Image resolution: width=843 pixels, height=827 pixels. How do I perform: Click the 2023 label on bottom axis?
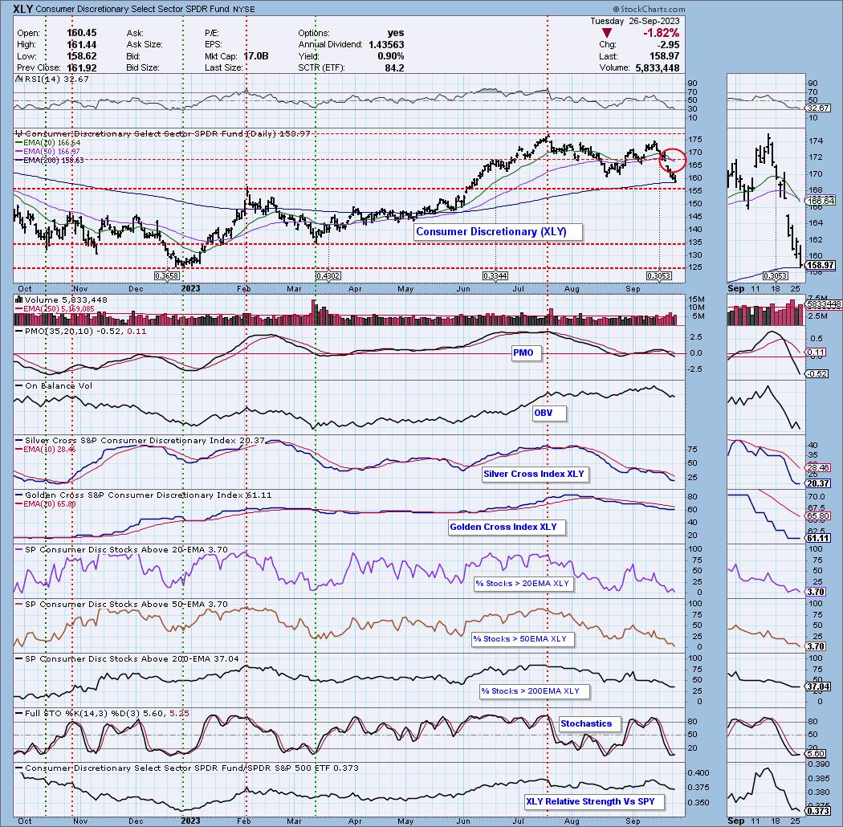point(190,821)
